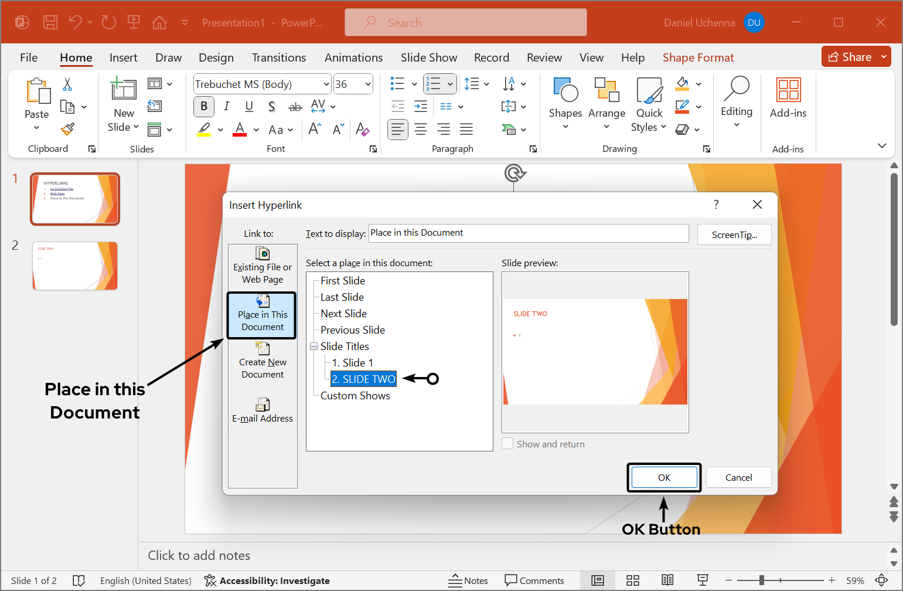Click OK in Insert Hyperlink dialog
The height and width of the screenshot is (591, 903).
coord(663,477)
